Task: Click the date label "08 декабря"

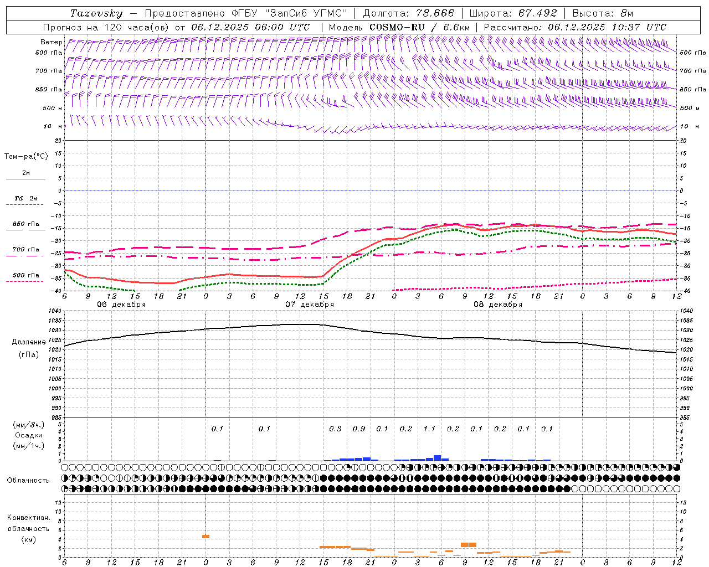Action: click(x=498, y=305)
